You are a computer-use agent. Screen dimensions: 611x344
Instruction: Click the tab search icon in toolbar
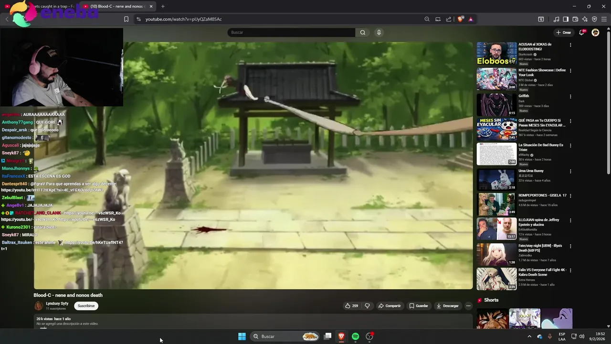[541, 19]
